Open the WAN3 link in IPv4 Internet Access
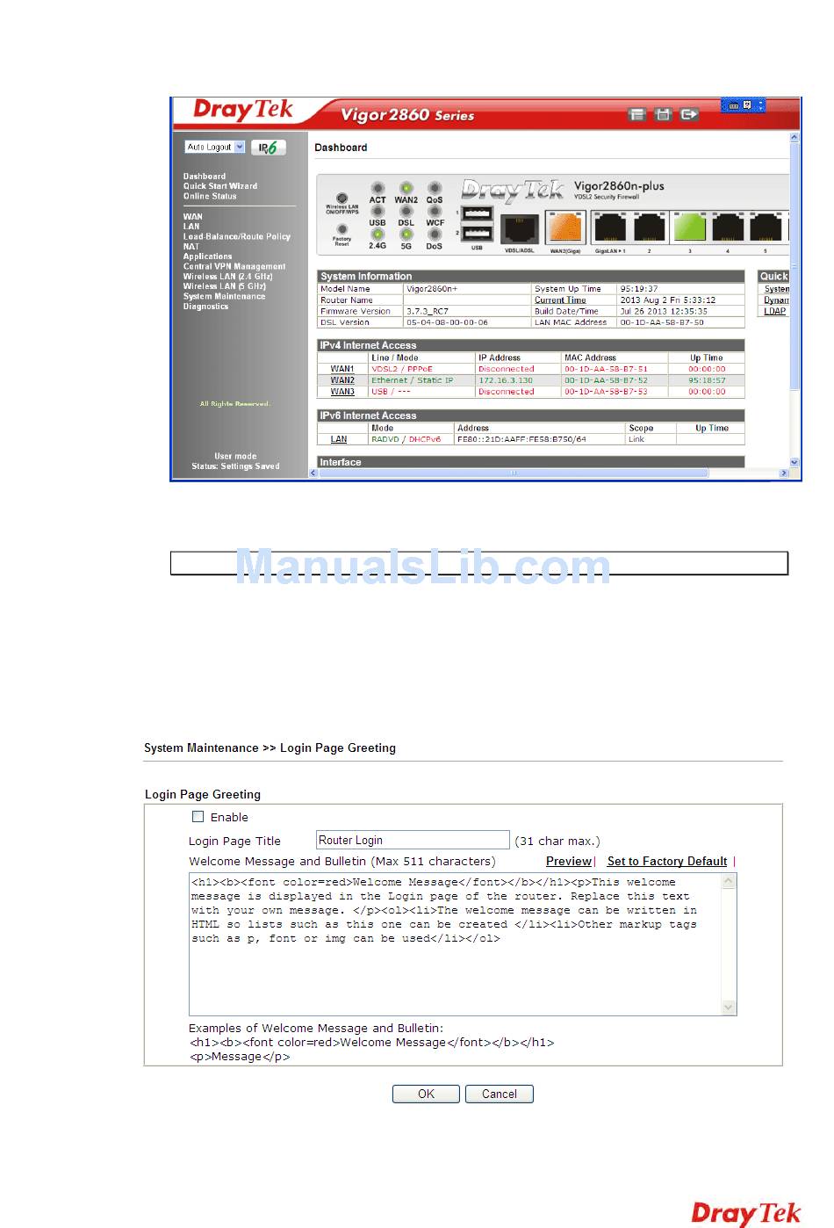834x1228 pixels. click(x=342, y=392)
